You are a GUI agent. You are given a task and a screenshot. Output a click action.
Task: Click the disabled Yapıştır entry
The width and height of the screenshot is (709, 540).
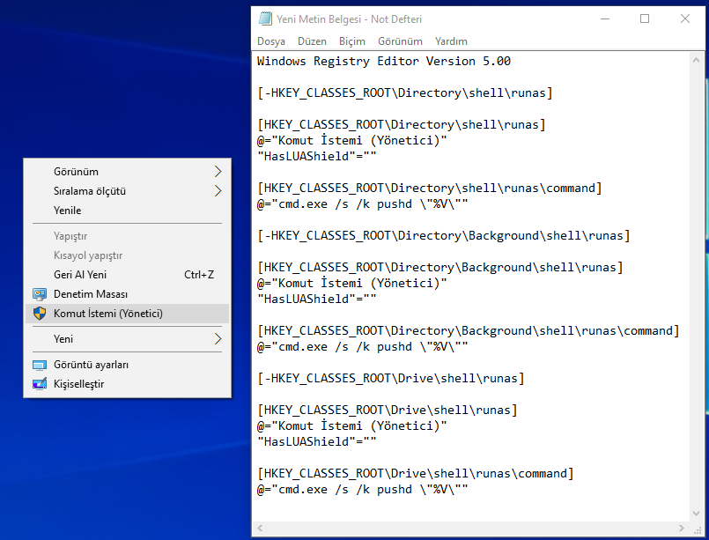pos(127,236)
